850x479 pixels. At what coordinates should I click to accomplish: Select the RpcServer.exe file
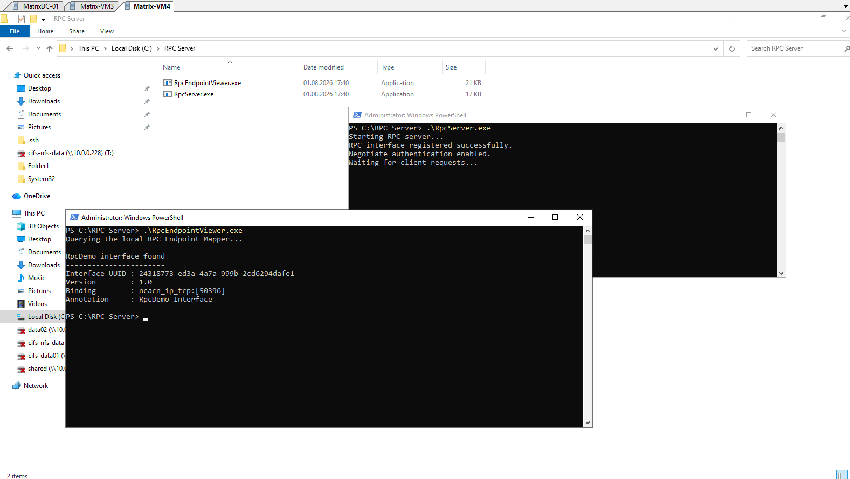[194, 94]
